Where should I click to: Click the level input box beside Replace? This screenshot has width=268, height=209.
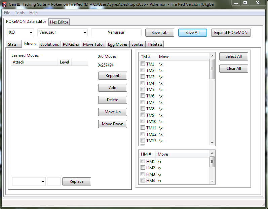coord(54,181)
